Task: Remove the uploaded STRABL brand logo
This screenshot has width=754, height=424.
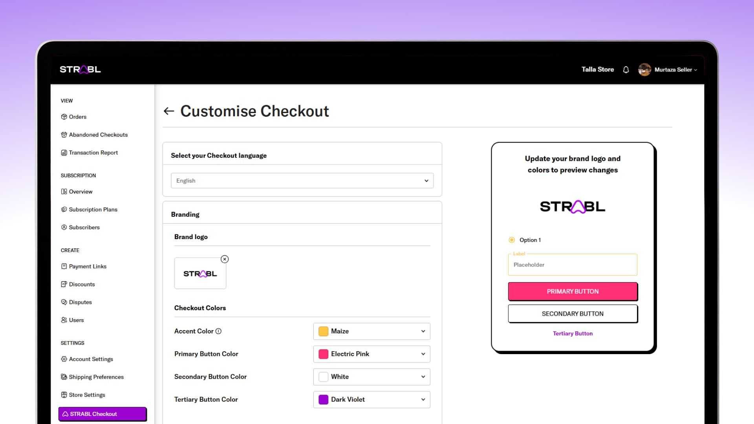Action: pos(225,259)
